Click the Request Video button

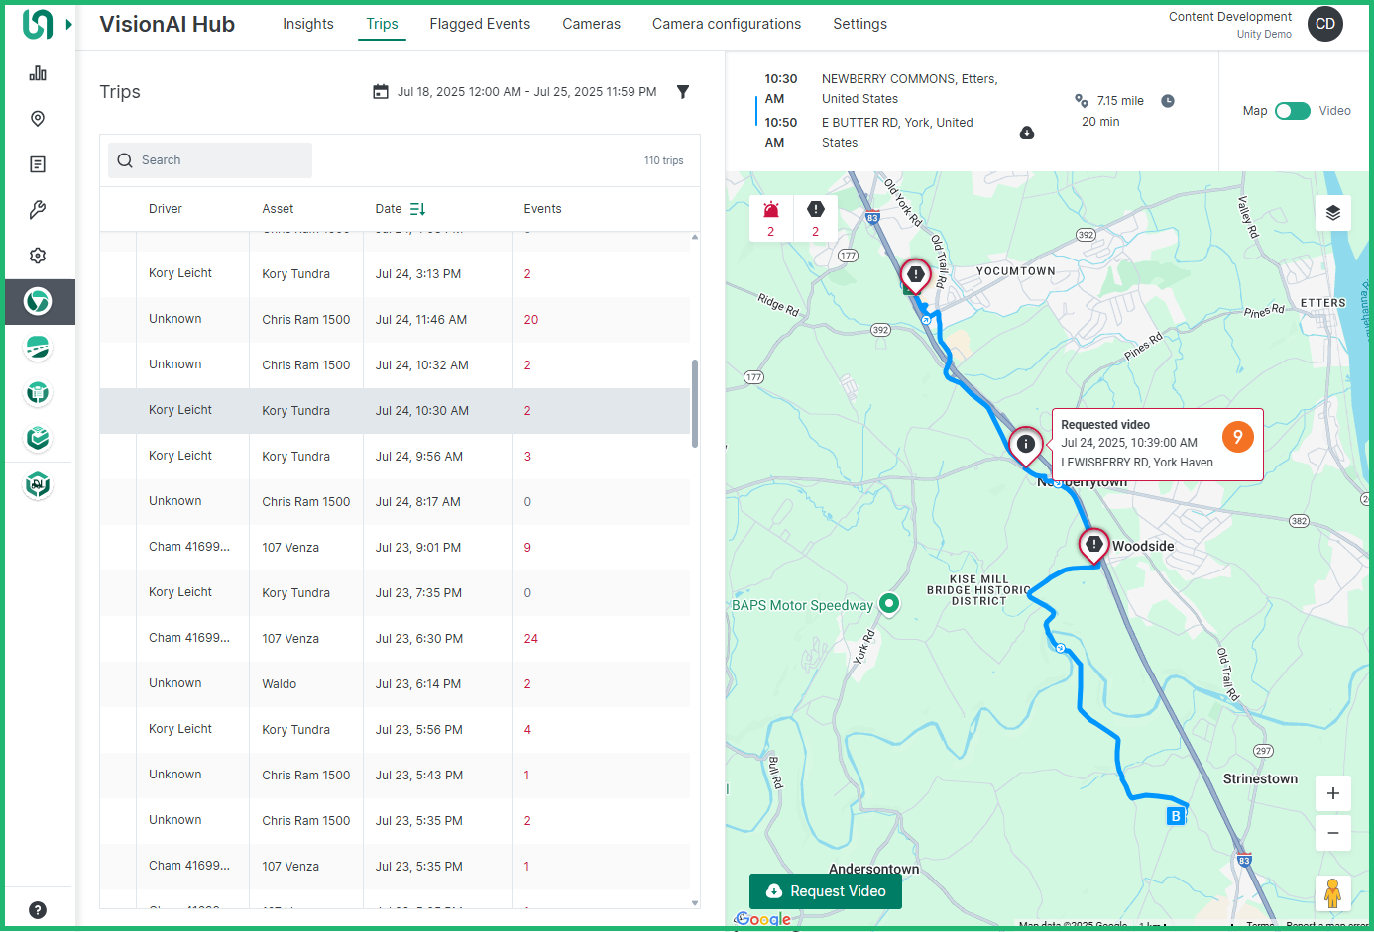pos(825,891)
